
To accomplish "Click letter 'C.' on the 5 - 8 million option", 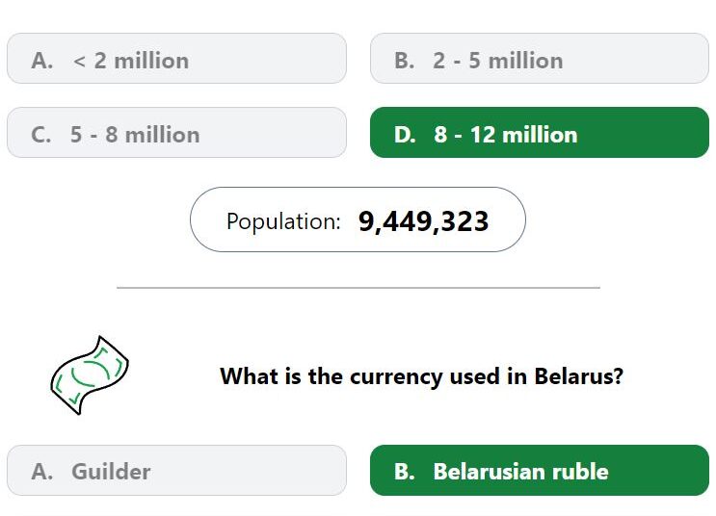I will tap(41, 135).
